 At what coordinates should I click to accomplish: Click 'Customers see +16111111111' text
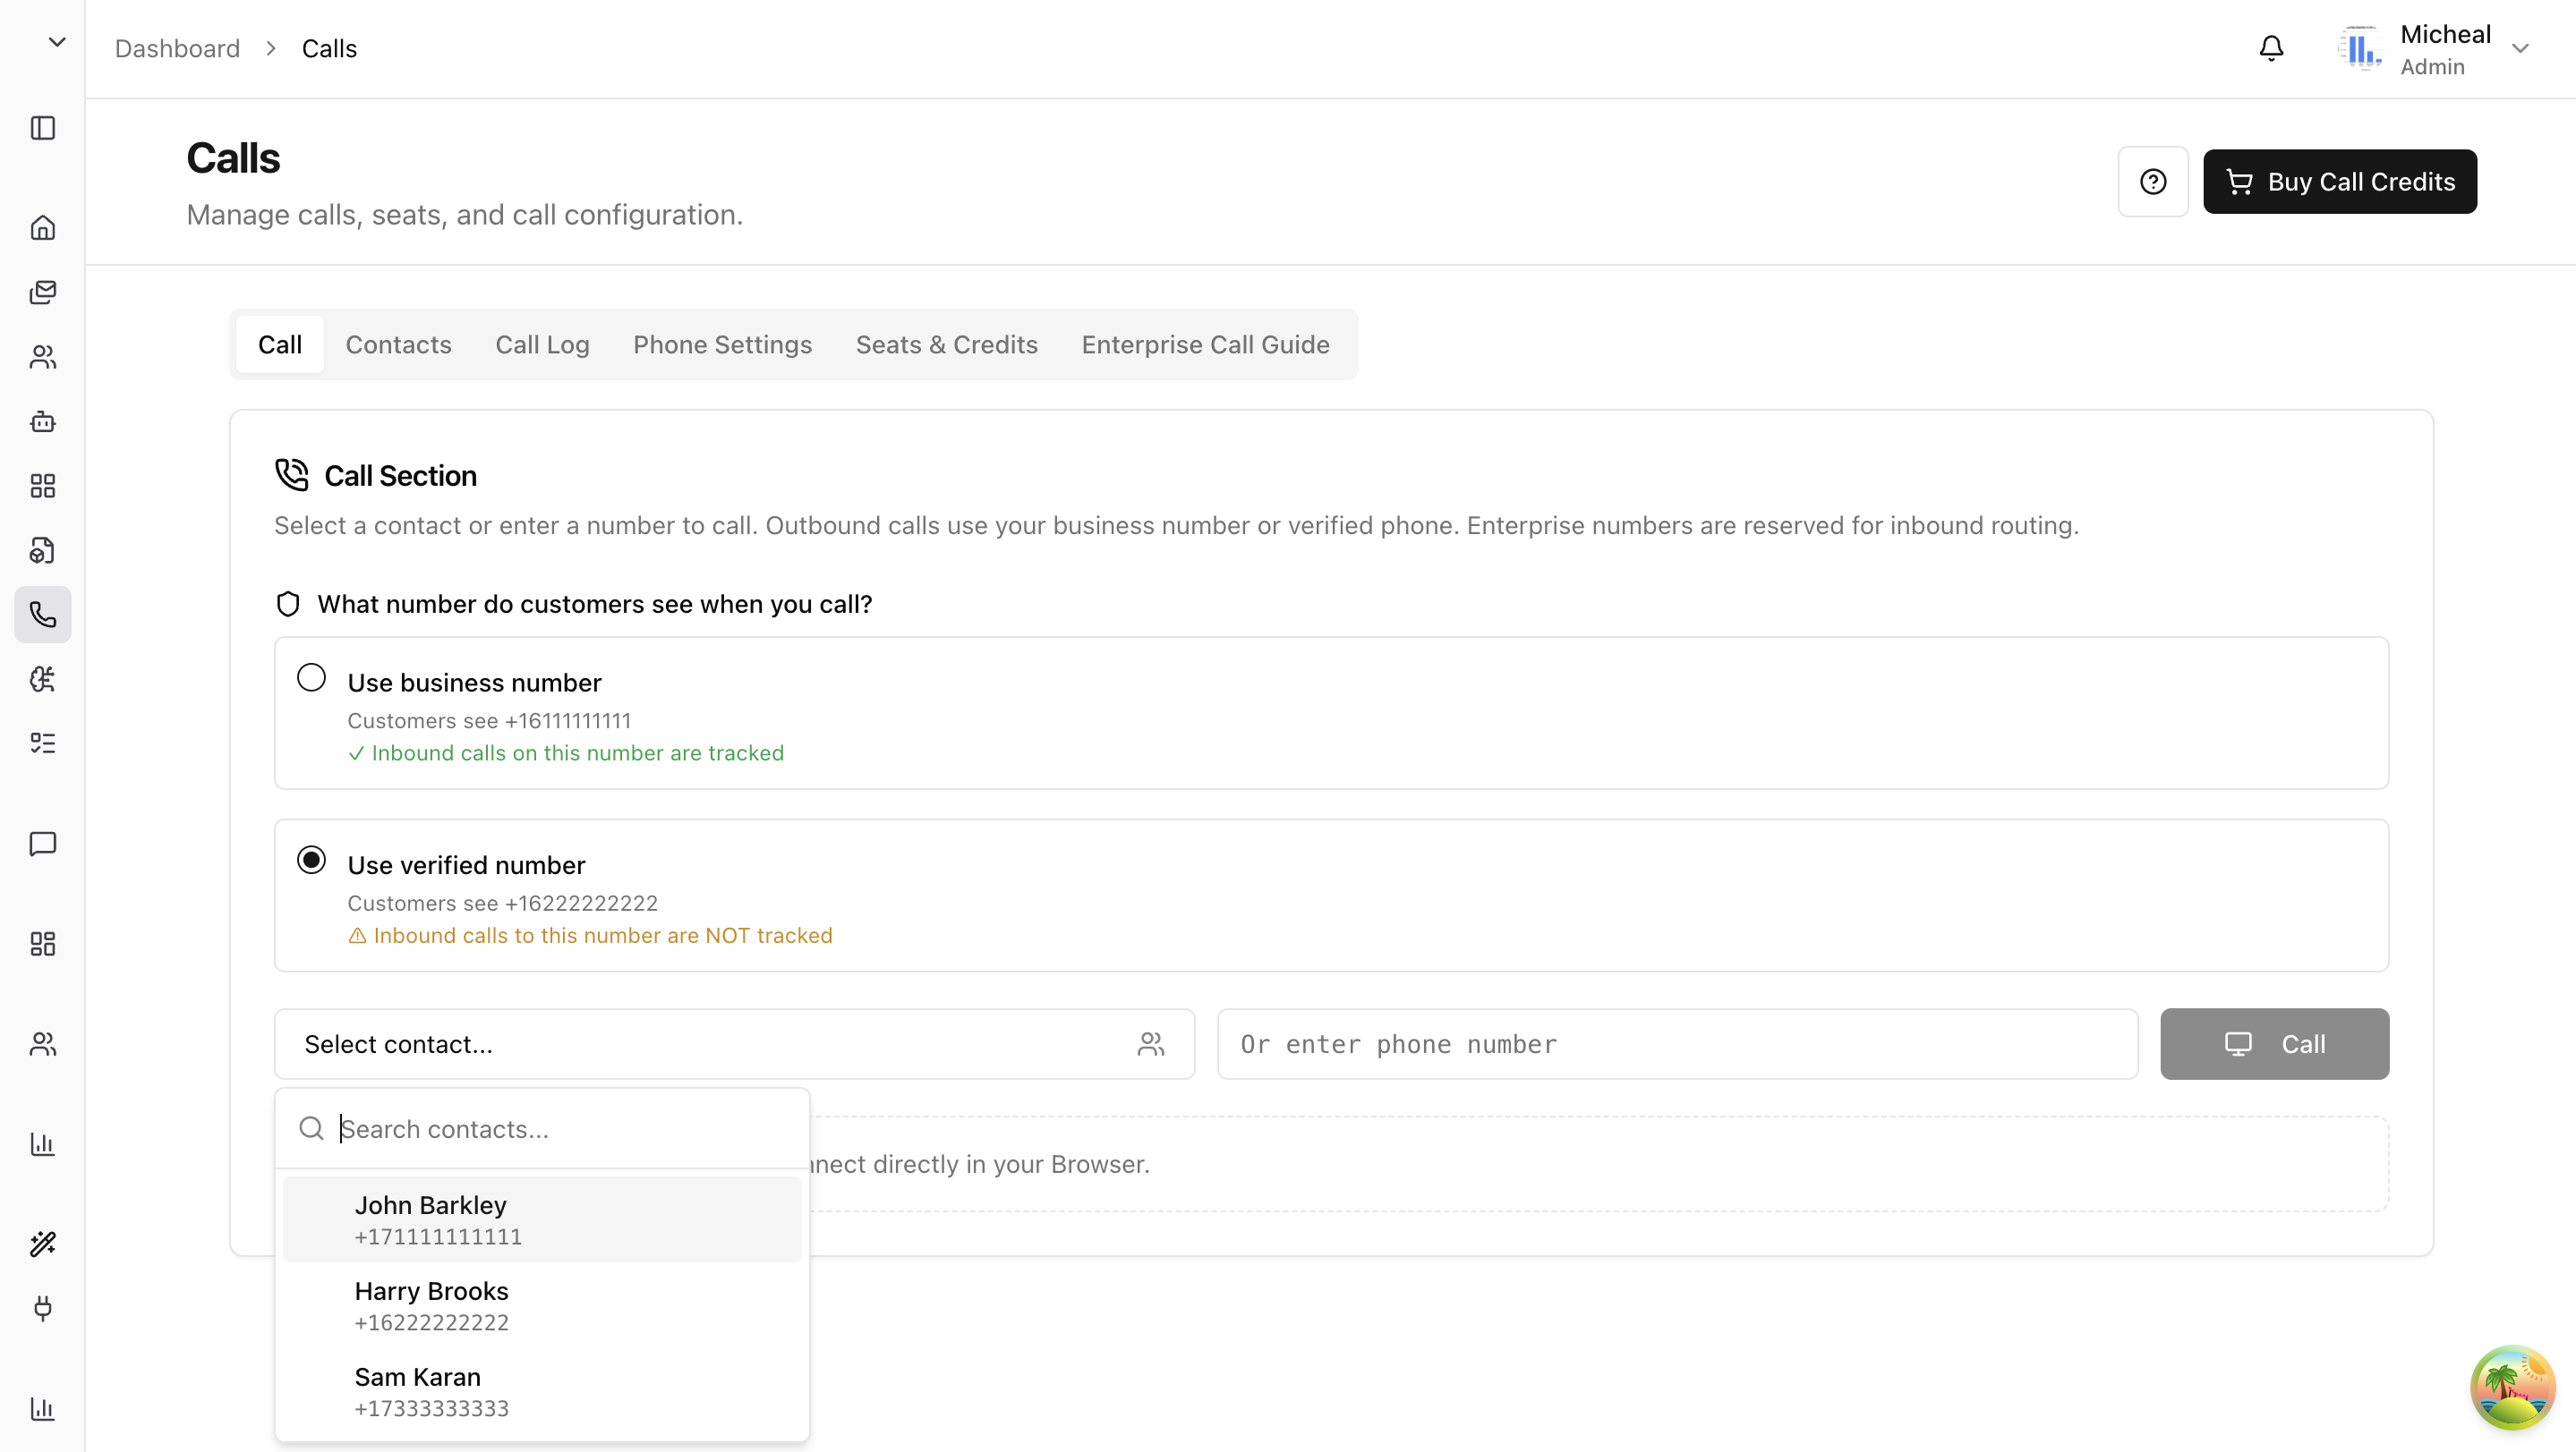(x=489, y=720)
